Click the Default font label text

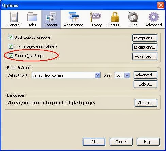18,75
